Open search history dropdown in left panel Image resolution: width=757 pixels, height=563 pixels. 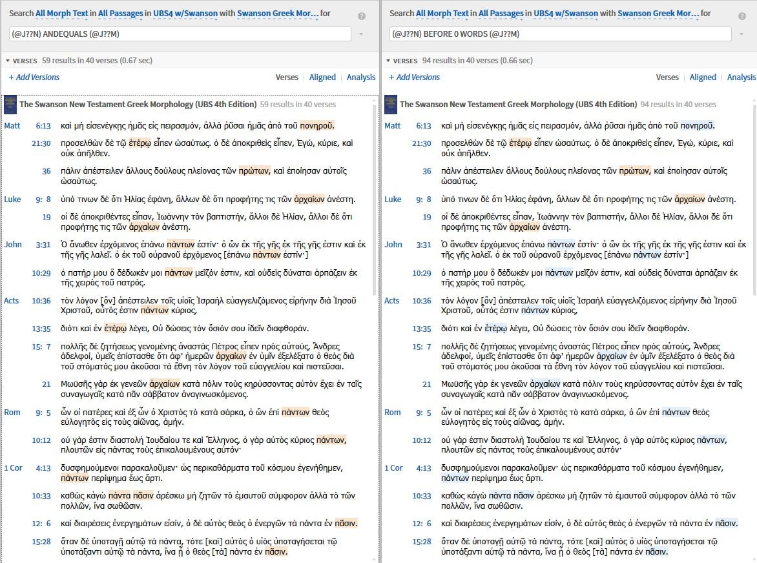361,34
